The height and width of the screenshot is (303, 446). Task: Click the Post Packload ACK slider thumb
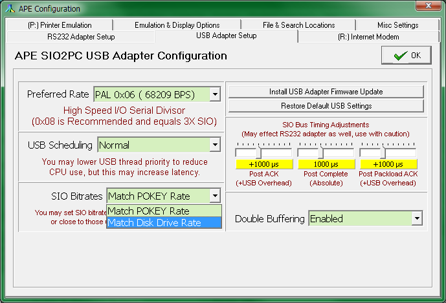click(383, 152)
